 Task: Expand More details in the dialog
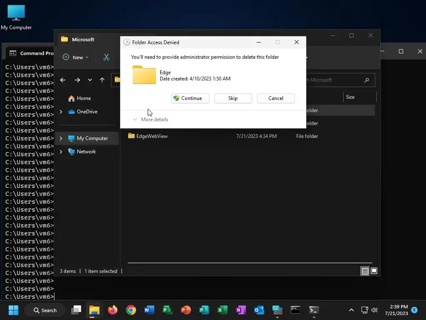click(151, 120)
